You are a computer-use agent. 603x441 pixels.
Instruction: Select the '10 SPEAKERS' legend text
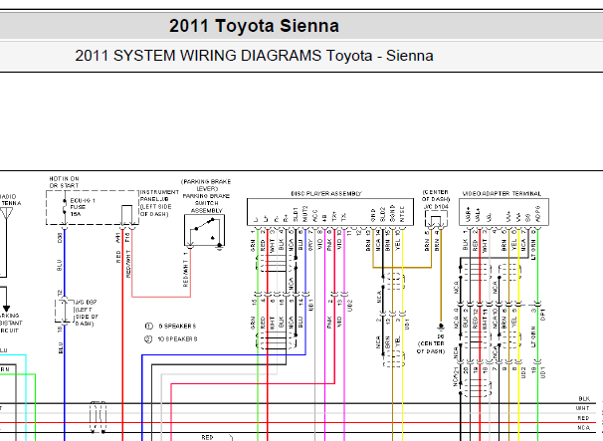(177, 339)
